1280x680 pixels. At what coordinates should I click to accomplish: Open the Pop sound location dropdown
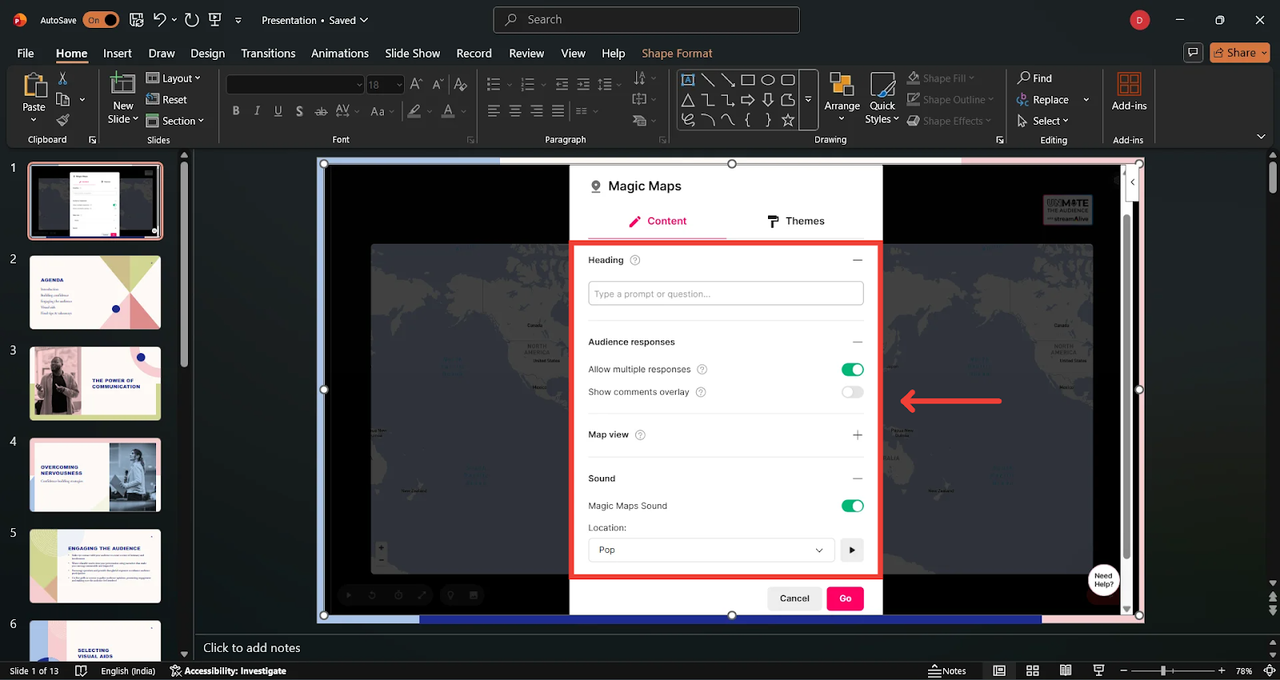pyautogui.click(x=711, y=550)
